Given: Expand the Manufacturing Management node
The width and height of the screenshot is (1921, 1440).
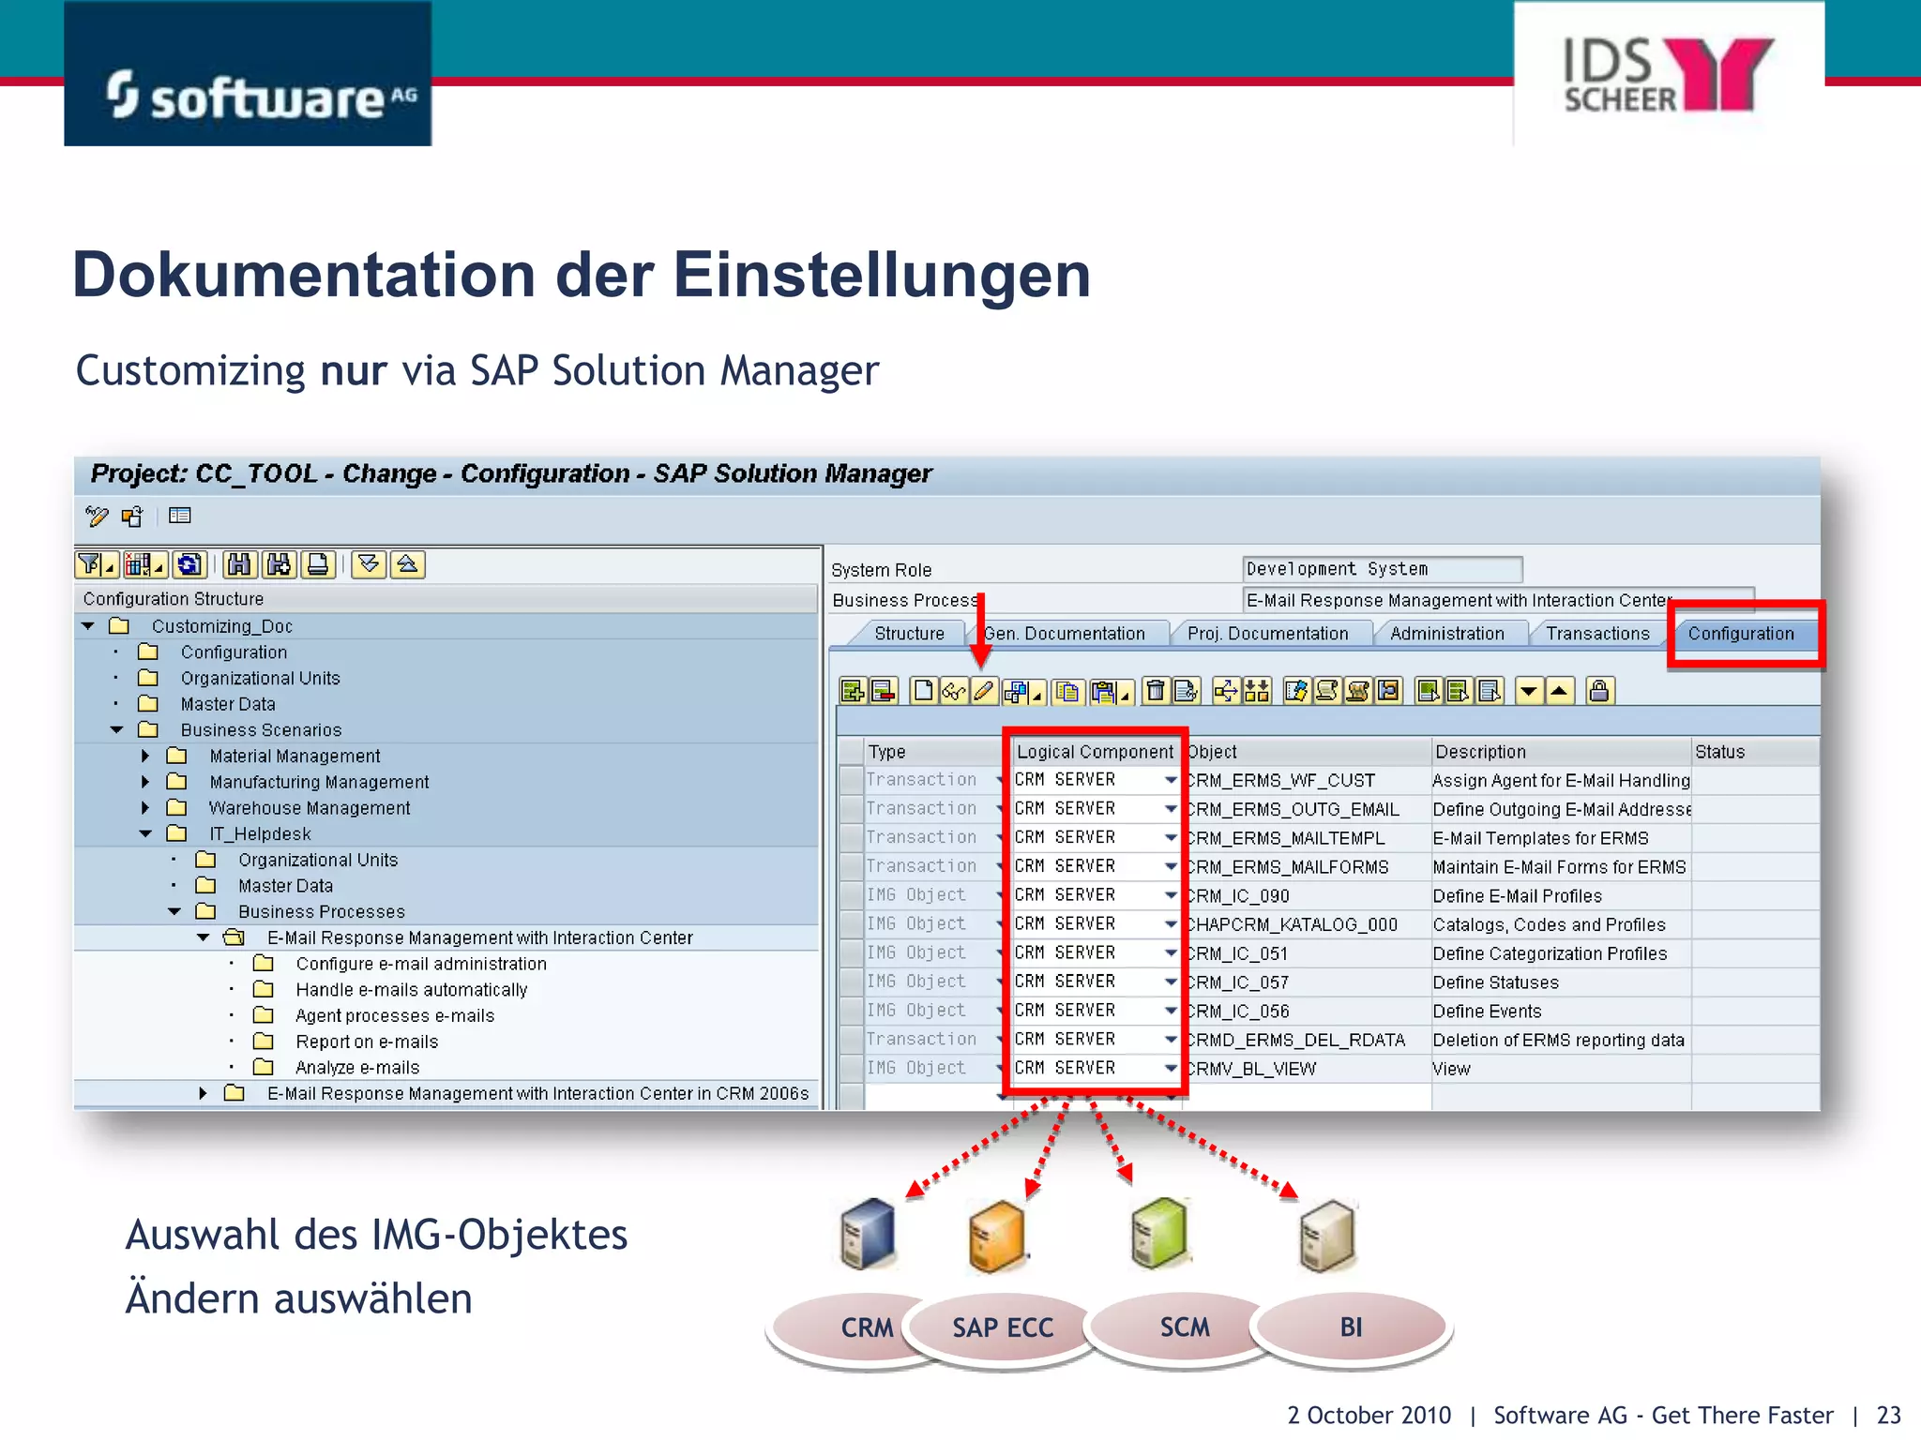Looking at the screenshot, I should [145, 782].
